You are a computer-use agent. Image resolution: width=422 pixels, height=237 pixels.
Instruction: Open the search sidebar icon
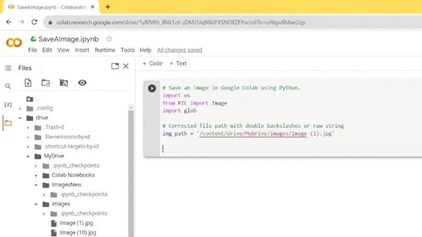(8, 86)
